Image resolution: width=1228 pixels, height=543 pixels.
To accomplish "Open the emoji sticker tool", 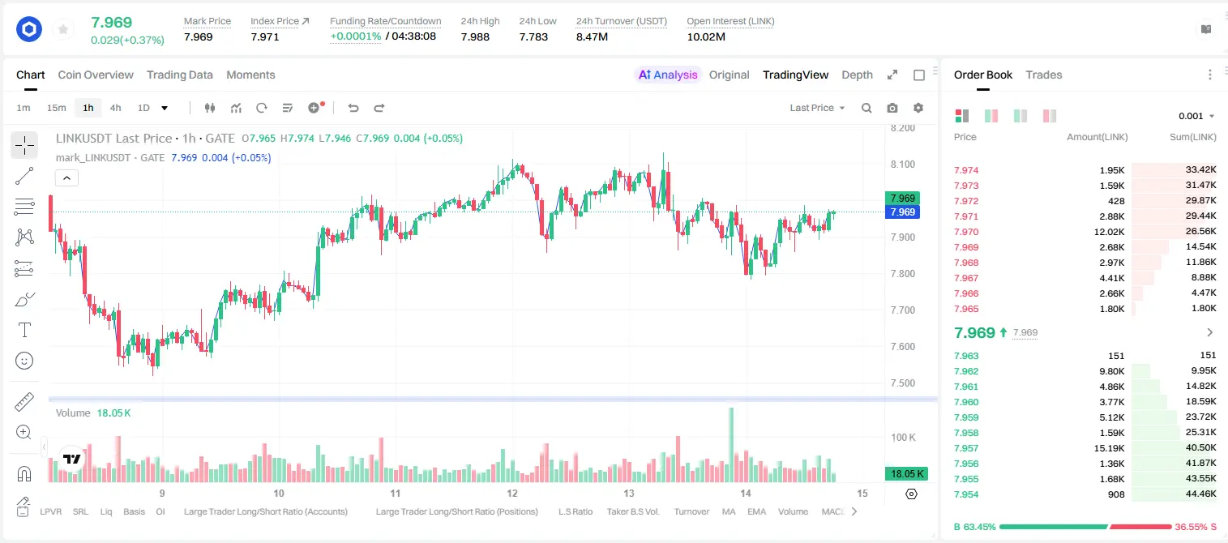I will coord(24,361).
